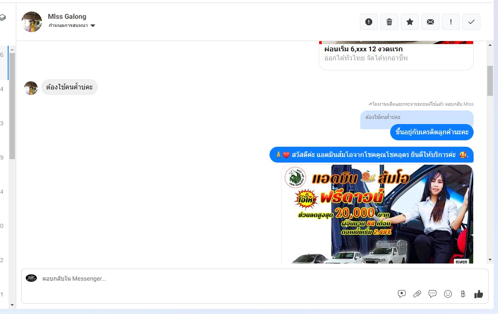
Task: Open the Mlss Galong contact name
Action: coord(67,17)
